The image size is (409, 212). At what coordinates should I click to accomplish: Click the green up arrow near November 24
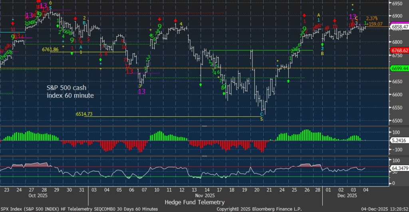[x=288, y=81]
